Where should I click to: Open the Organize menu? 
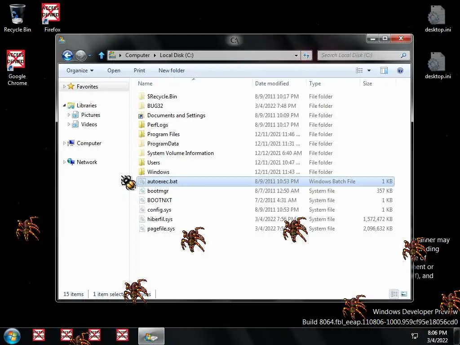coord(80,71)
